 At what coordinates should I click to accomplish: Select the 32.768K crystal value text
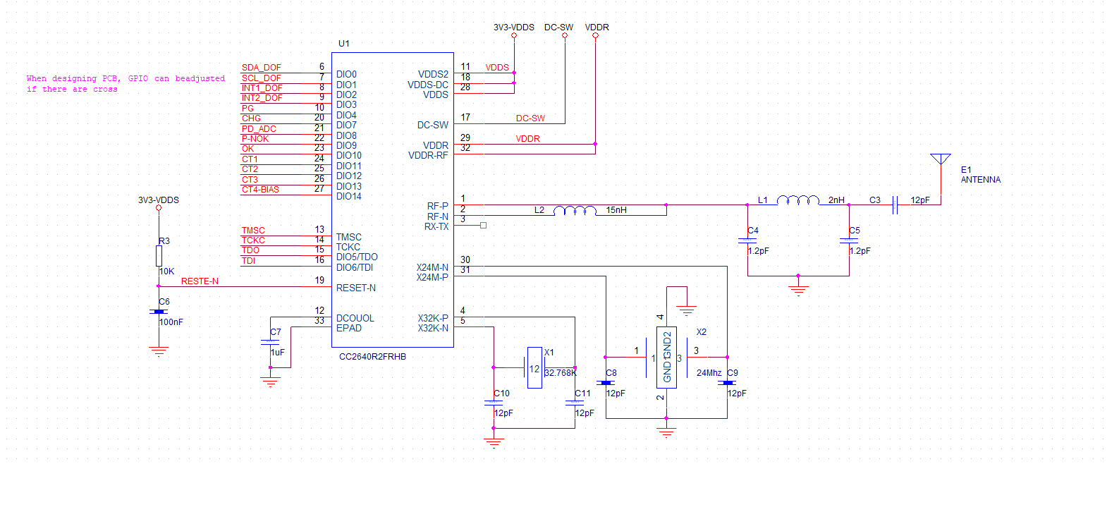(x=561, y=373)
